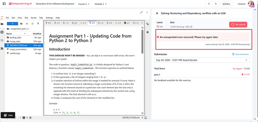The image size is (258, 122).
Task: Open the File menu
Action: (x=7, y=18)
